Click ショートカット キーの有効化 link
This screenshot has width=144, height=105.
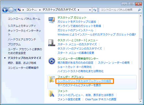click(x=75, y=67)
